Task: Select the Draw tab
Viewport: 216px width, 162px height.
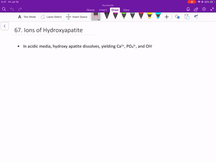Action: tap(115, 10)
